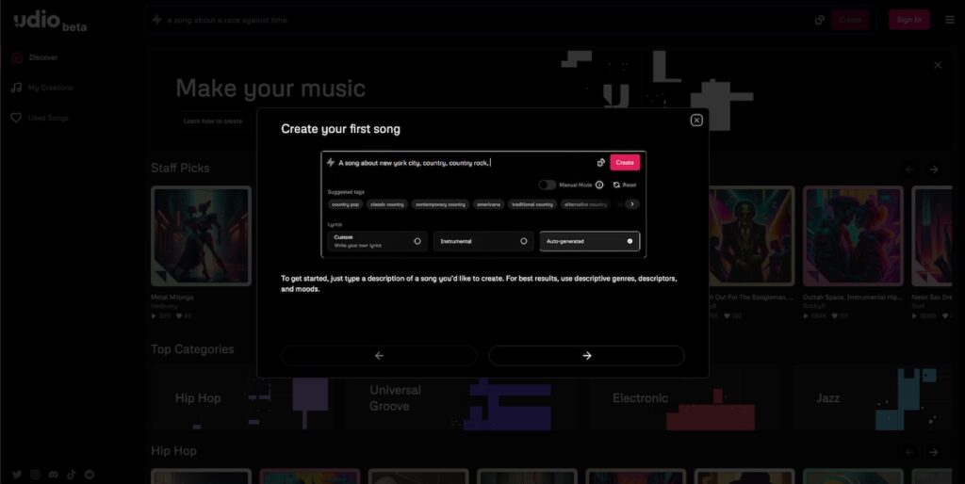Screen dimensions: 965x484
Task: Click the Manual Mode info icon
Action: (x=599, y=185)
